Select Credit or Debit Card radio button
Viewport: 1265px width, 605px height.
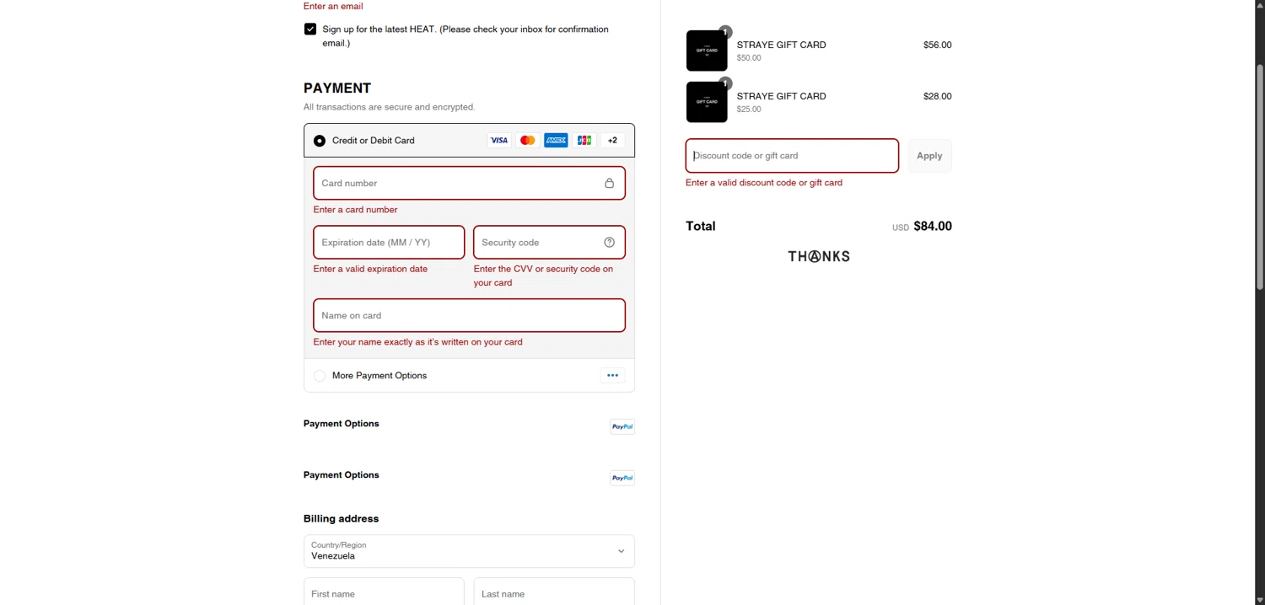pyautogui.click(x=320, y=141)
